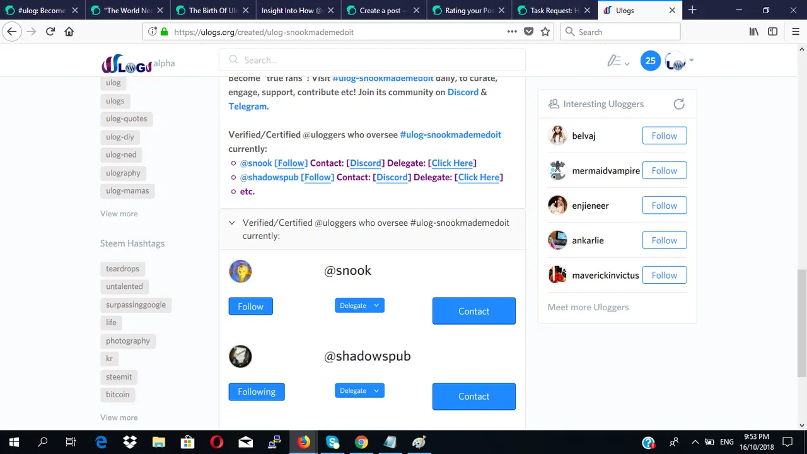The width and height of the screenshot is (807, 454).
Task: Open the page actions three-dot menu
Action: point(512,32)
